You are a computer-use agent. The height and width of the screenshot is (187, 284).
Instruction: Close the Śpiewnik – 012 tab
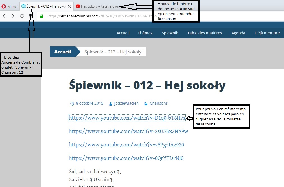point(69,6)
